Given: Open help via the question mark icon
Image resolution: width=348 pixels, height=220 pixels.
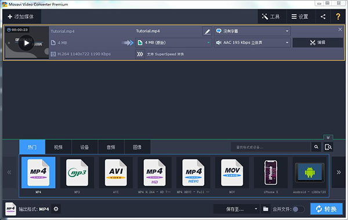Looking at the screenshot, I should (x=338, y=17).
